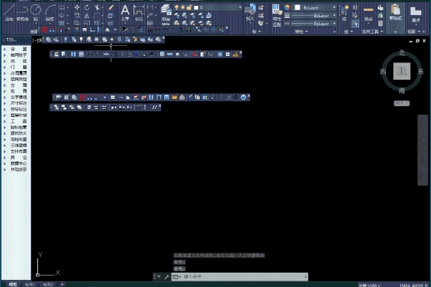Image resolution: width=431 pixels, height=287 pixels.
Task: Click 北 (north) on the ViewCube compass
Action: click(402, 53)
